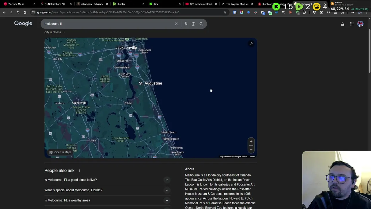This screenshot has width=371, height=209.
Task: Bookmark this page with the star
Action: pyautogui.click(x=225, y=12)
